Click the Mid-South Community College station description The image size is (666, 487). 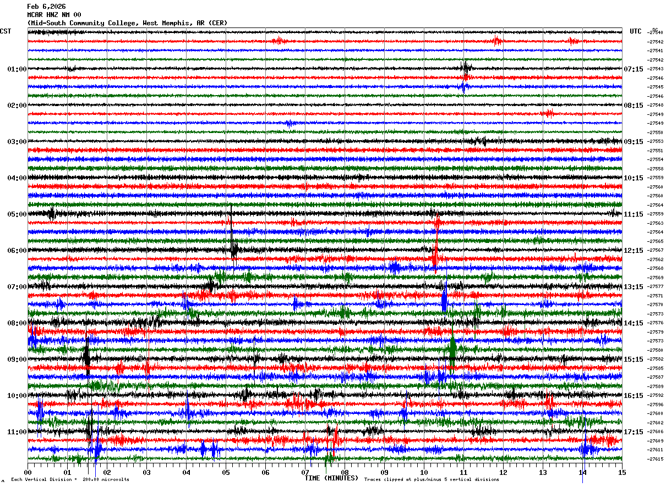click(x=127, y=23)
